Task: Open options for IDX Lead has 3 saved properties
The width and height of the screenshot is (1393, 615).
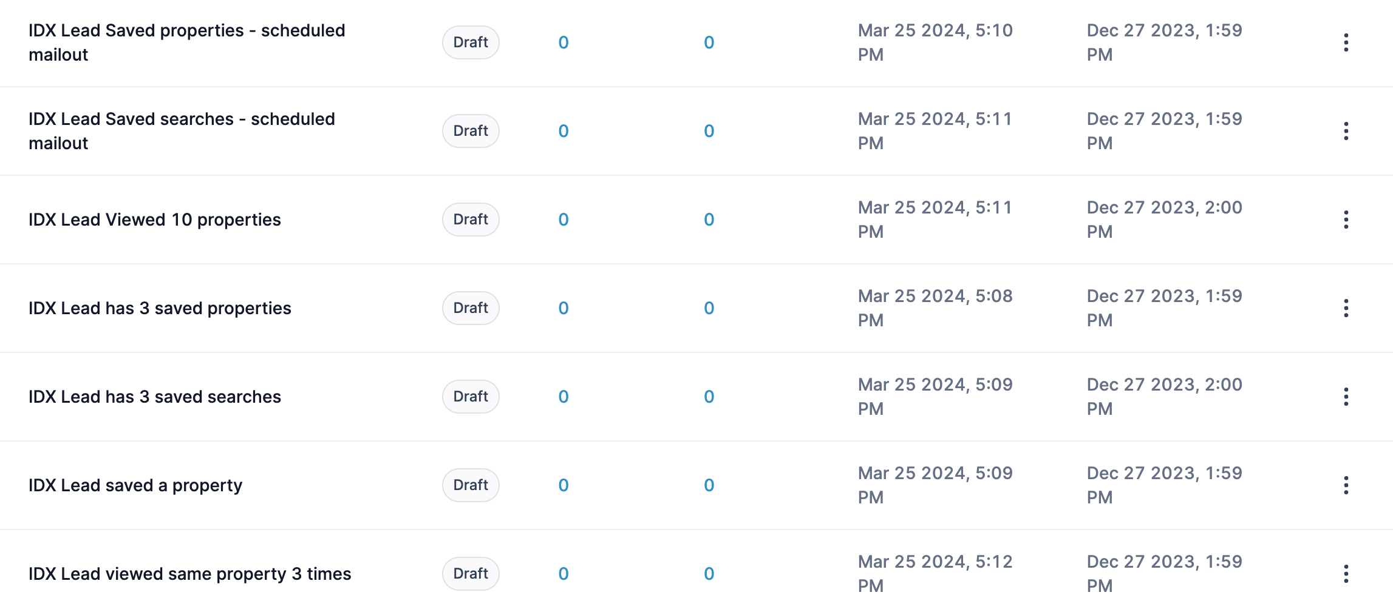Action: click(1346, 308)
